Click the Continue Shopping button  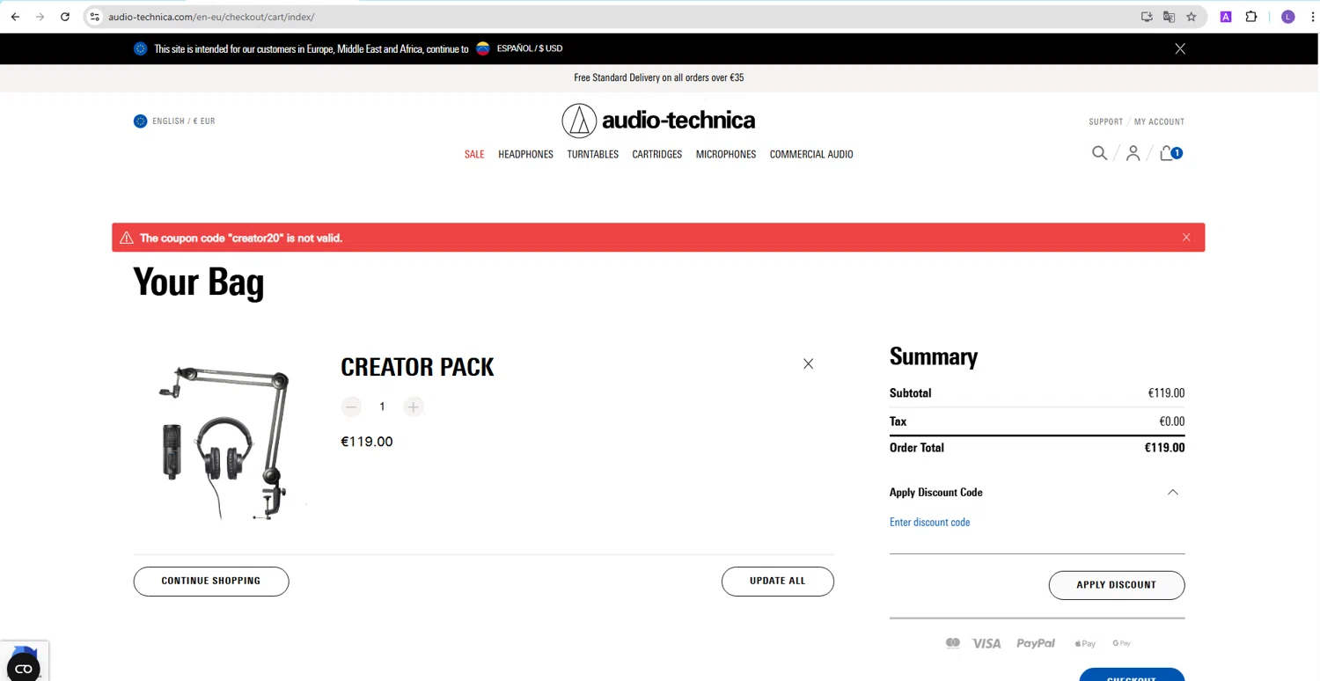point(211,582)
